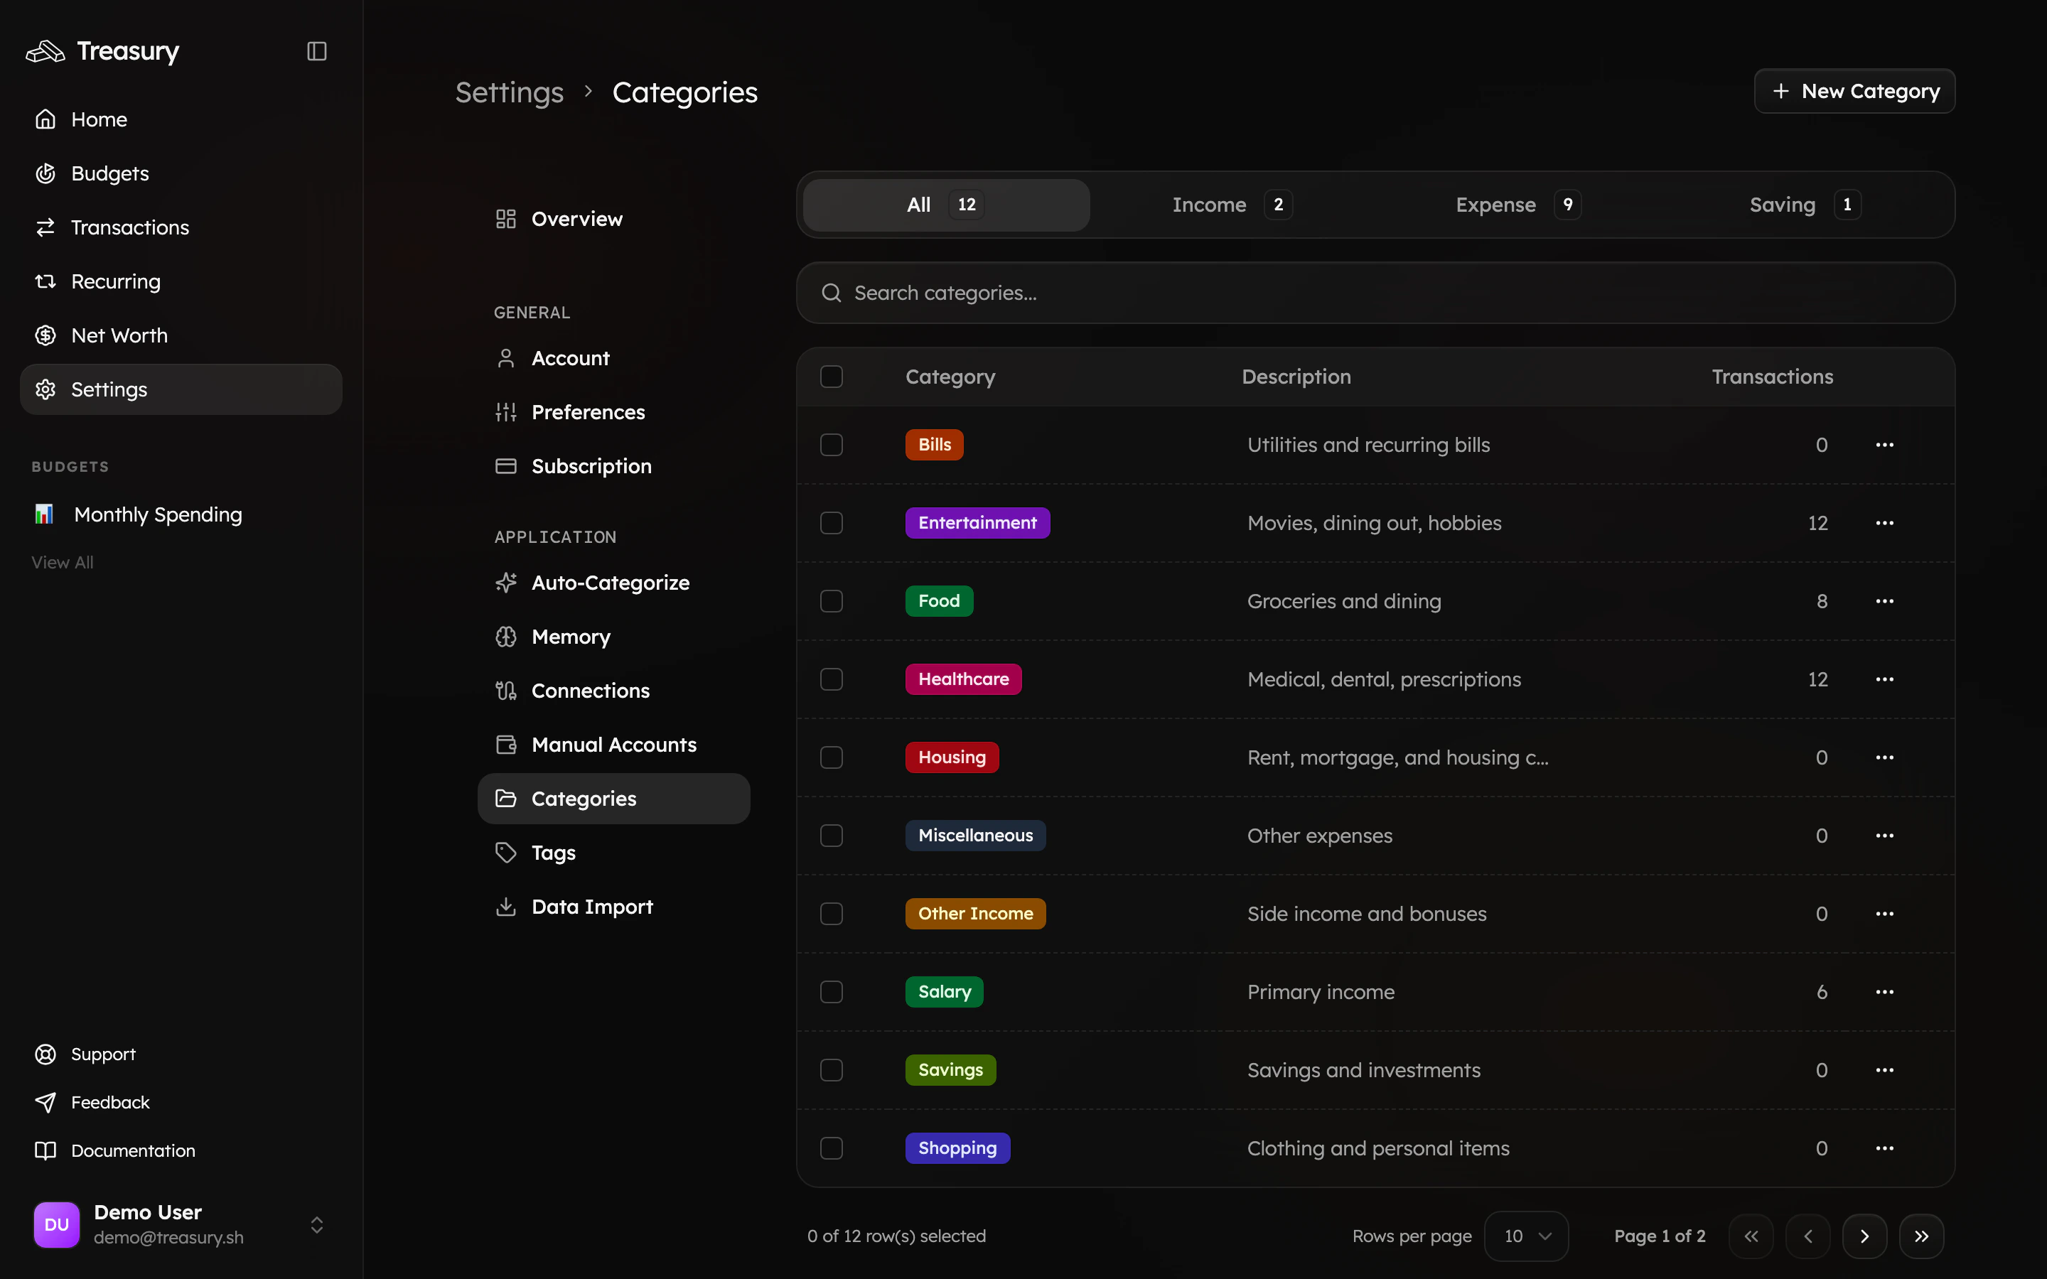Go to the next page of categories
The height and width of the screenshot is (1279, 2047).
tap(1864, 1236)
